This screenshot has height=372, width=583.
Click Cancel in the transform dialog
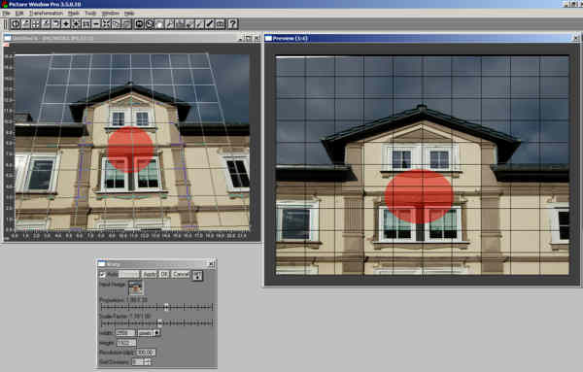click(x=181, y=274)
